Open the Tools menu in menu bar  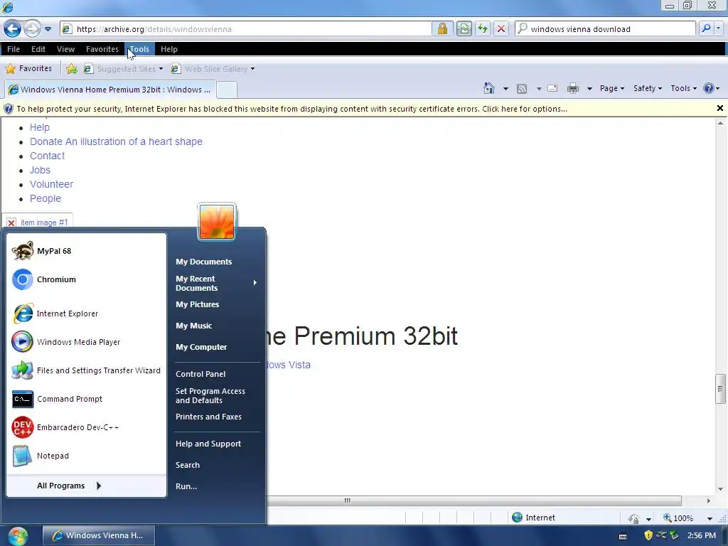(x=139, y=49)
